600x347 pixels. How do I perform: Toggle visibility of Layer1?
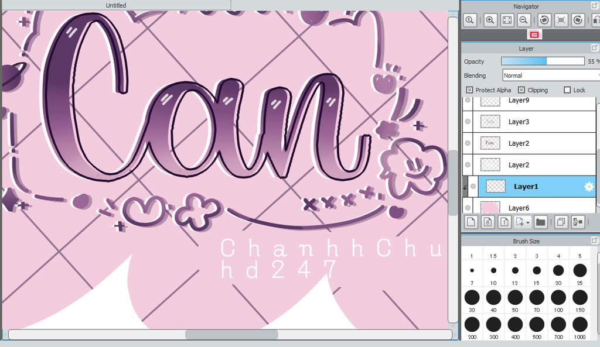tap(473, 187)
